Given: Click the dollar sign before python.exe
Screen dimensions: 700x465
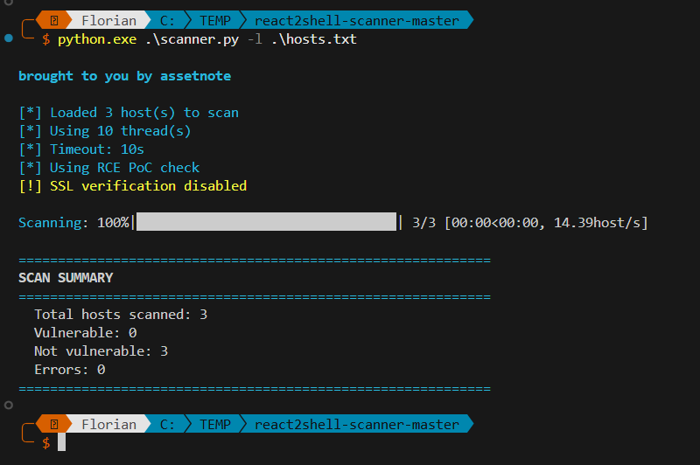Looking at the screenshot, I should click(x=46, y=39).
